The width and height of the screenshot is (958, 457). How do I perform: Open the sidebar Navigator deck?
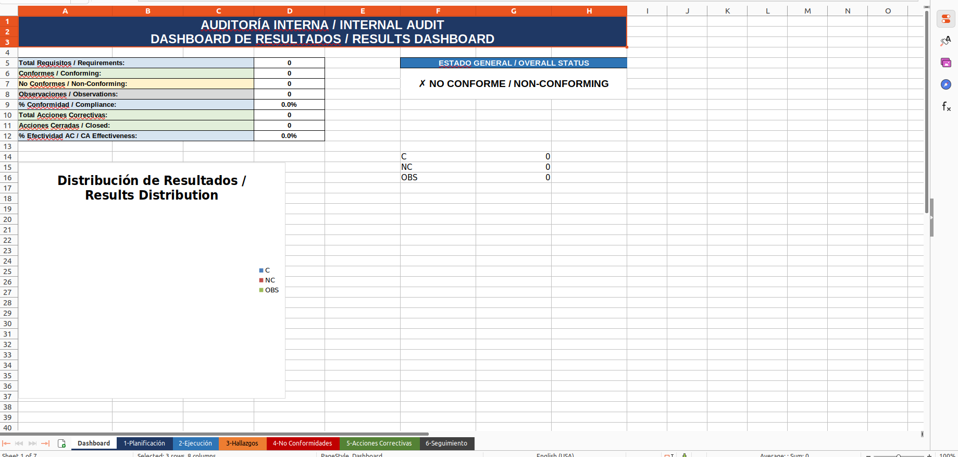pyautogui.click(x=946, y=84)
